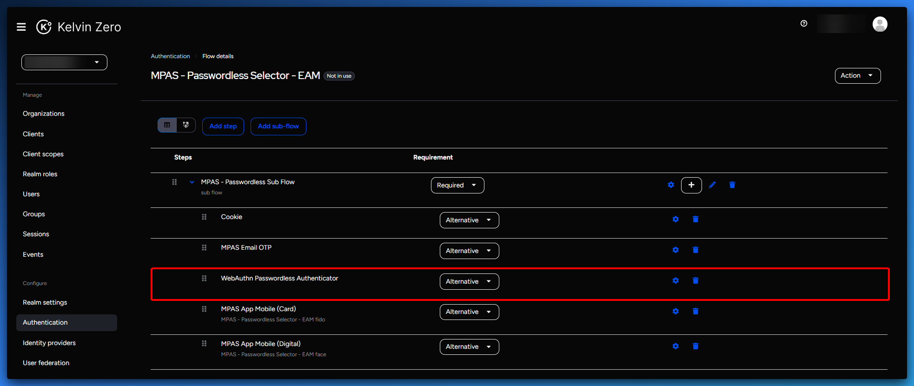The image size is (914, 386).
Task: Open settings gear for MPAS App Mobile (Digital)
Action: click(x=676, y=346)
